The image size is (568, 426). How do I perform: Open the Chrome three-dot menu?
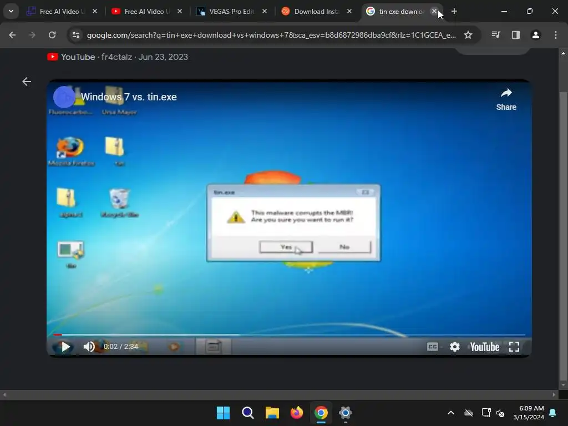pyautogui.click(x=556, y=35)
